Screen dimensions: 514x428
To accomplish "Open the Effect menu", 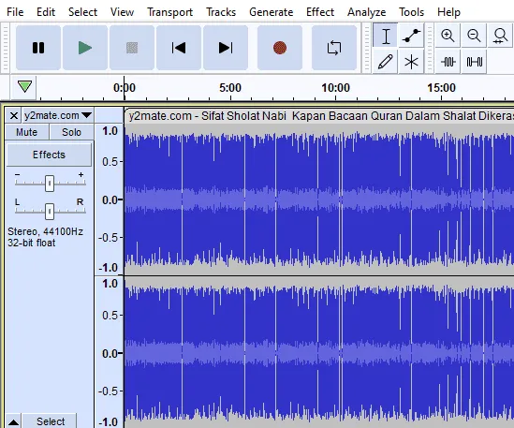I will (320, 12).
